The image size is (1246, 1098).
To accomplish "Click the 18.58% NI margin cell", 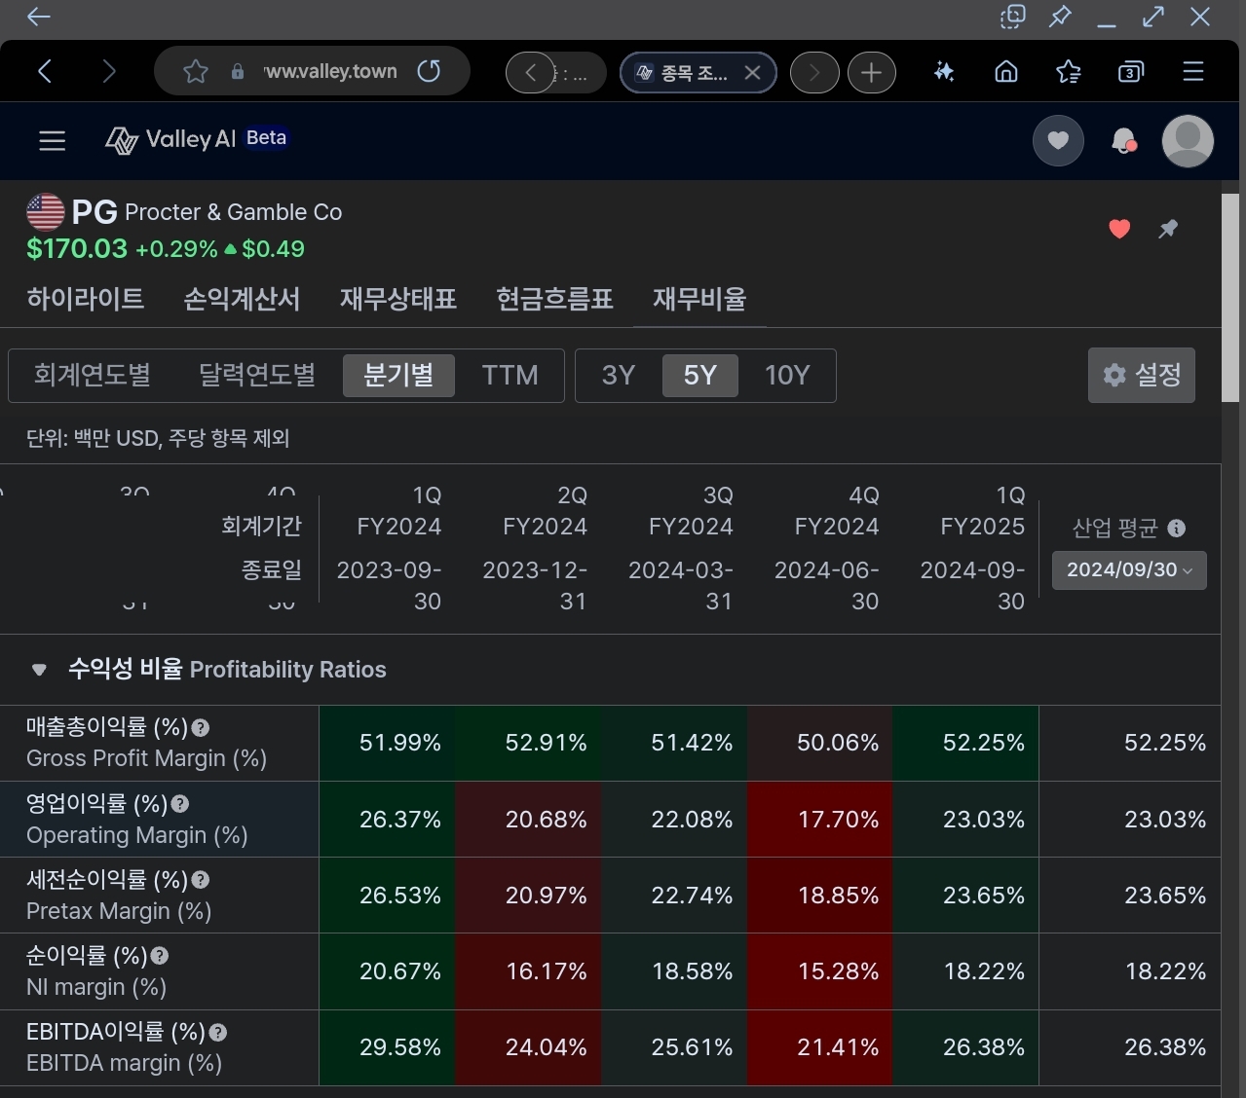I will pyautogui.click(x=674, y=970).
